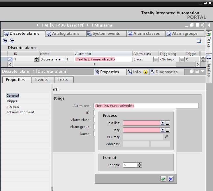Image resolution: width=213 pixels, height=191 pixels.
Task: Select Acknowledgment in the properties navigation
Action: pos(20,112)
